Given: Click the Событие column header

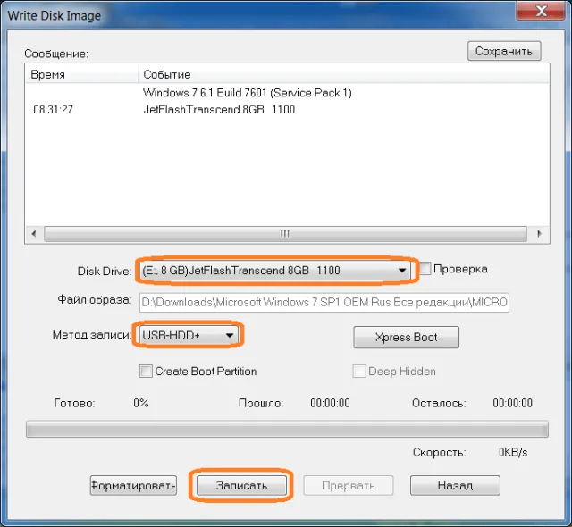Looking at the screenshot, I should coord(343,74).
